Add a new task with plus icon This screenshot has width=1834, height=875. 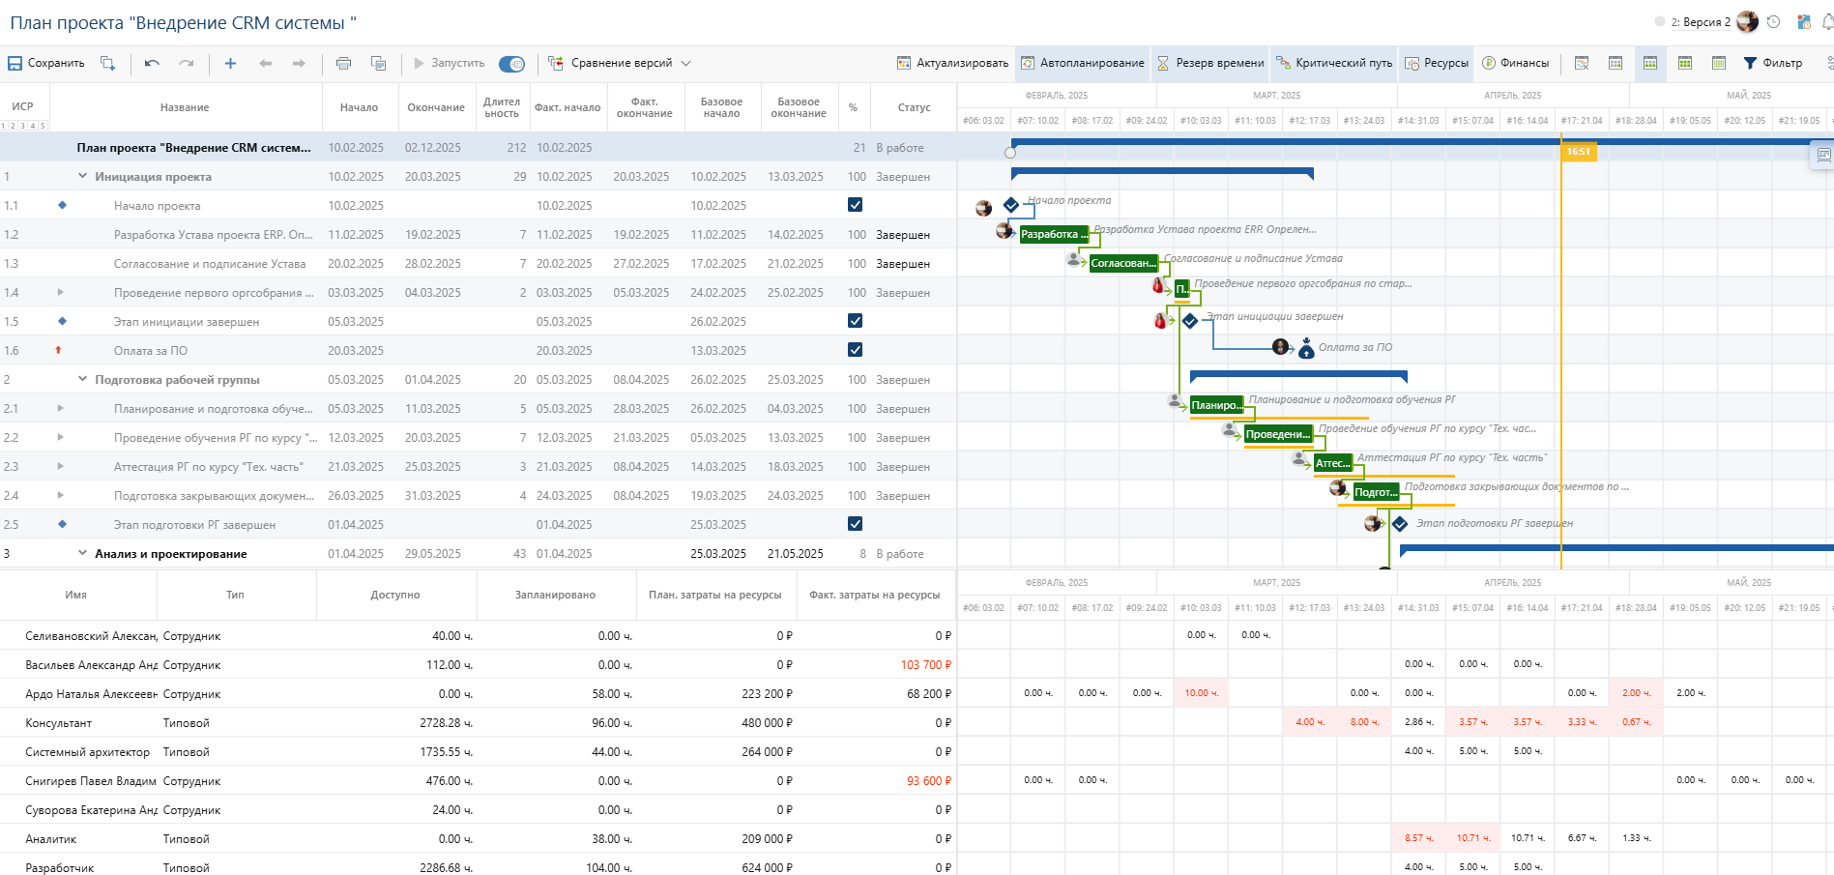[x=230, y=63]
